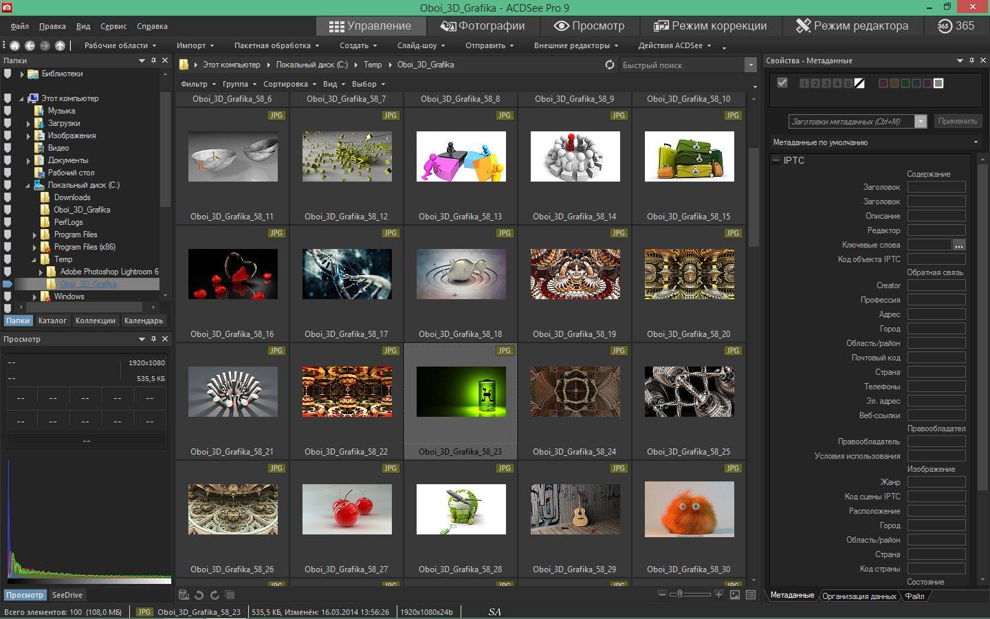Rotate the image left in the bottom toolbar

click(x=199, y=595)
